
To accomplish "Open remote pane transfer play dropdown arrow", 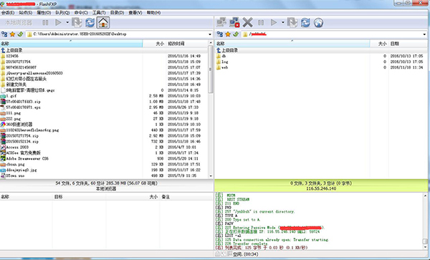I will 283,22.
